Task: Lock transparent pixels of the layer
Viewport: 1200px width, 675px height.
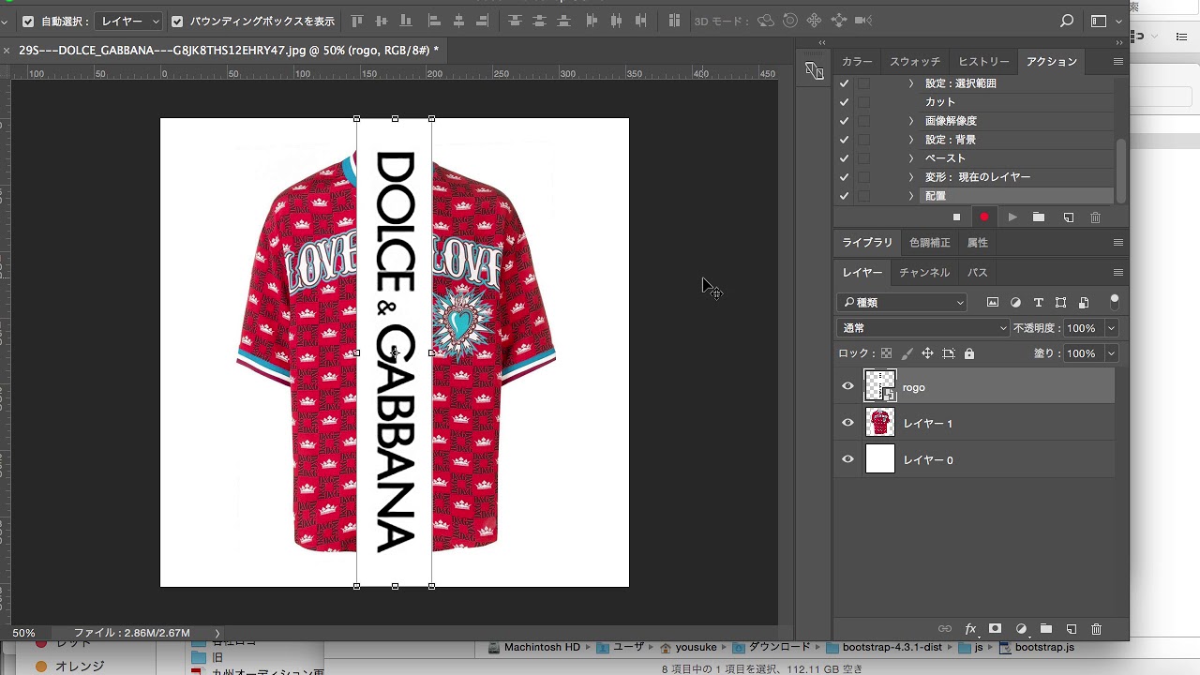Action: click(x=886, y=353)
